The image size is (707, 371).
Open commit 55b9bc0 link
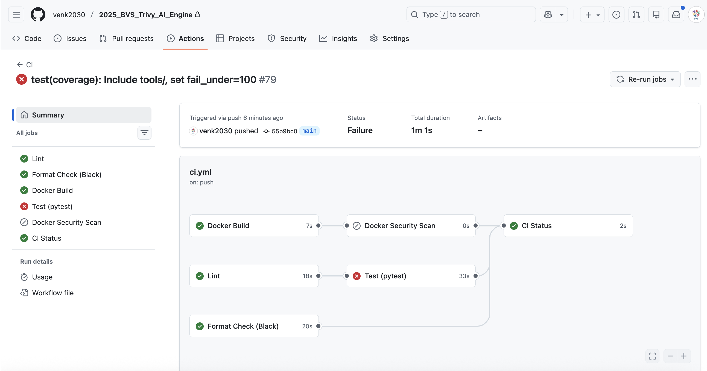point(284,131)
